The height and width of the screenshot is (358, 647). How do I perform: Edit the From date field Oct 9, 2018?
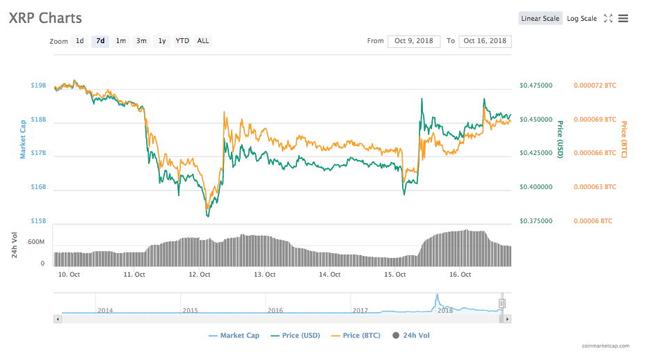tap(414, 41)
